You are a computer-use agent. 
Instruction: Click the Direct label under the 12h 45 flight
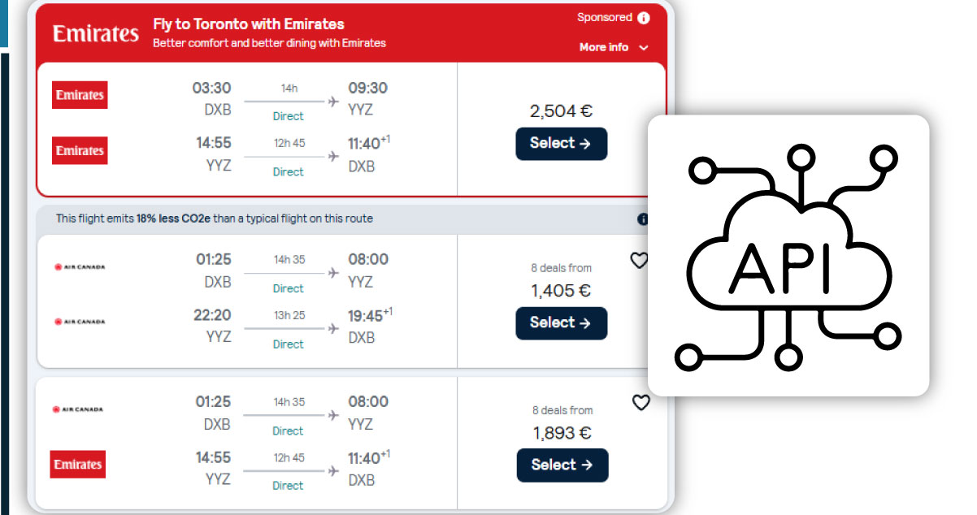tap(288, 171)
